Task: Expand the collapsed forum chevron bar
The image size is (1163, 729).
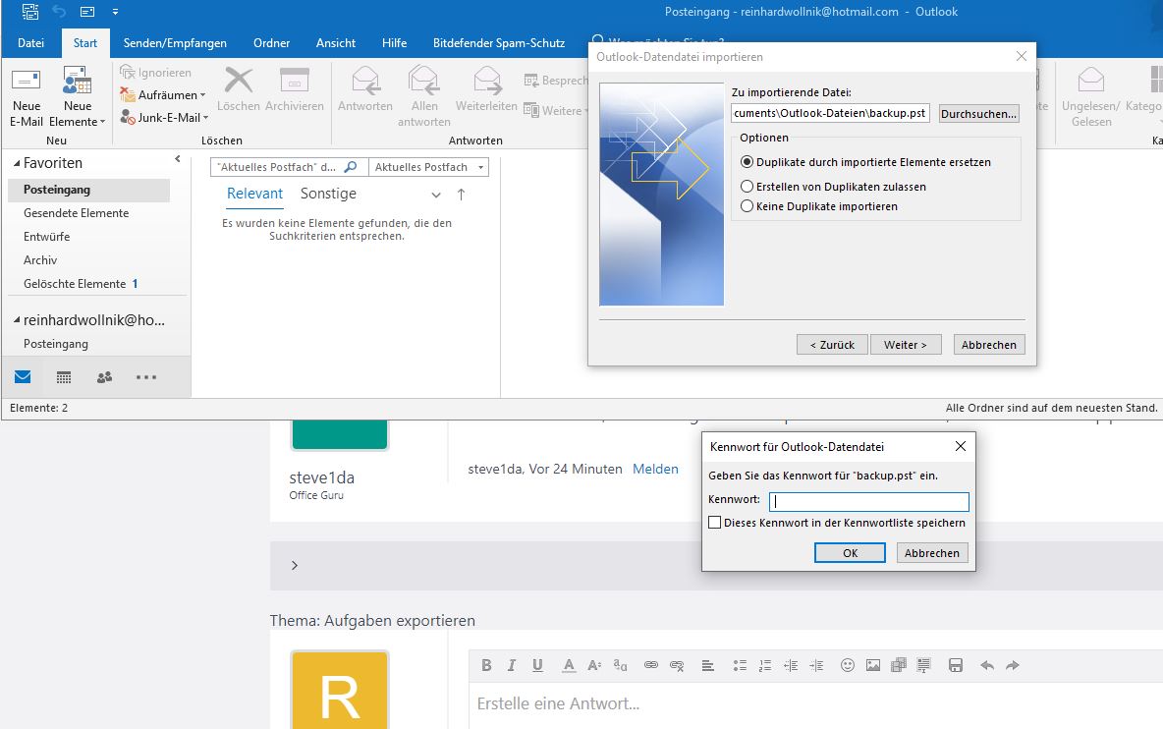Action: (x=295, y=565)
